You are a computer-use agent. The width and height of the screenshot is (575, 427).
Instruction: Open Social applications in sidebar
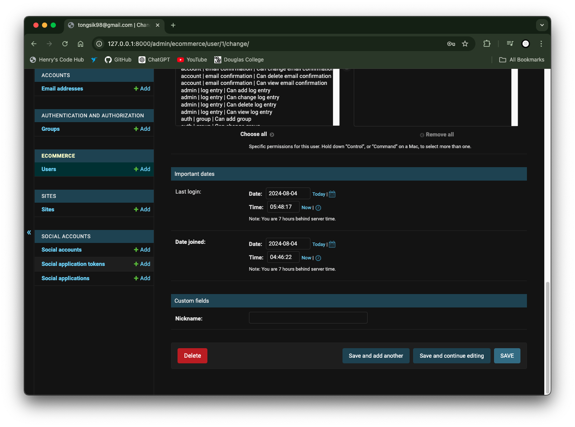pyautogui.click(x=65, y=278)
